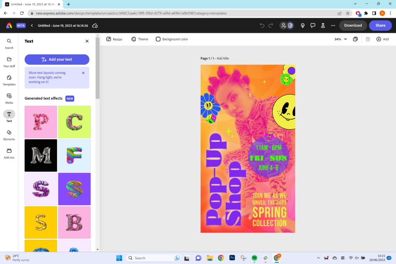Open the Theme options

(140, 39)
